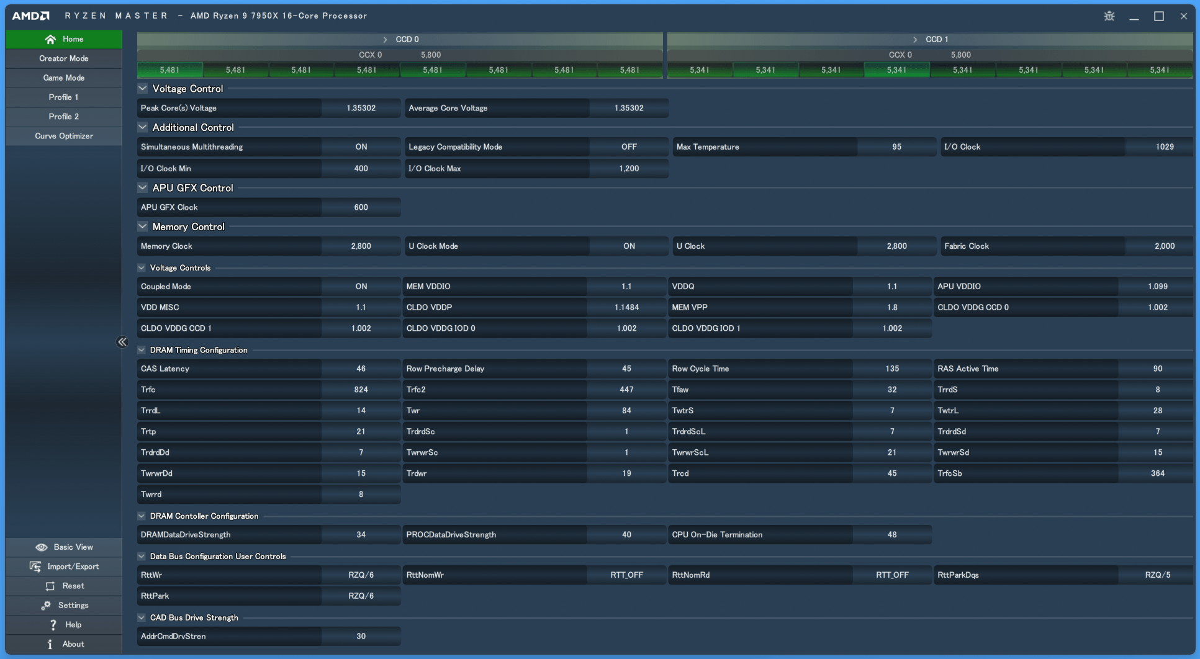Click the Home house icon
The width and height of the screenshot is (1200, 659).
[x=50, y=39]
